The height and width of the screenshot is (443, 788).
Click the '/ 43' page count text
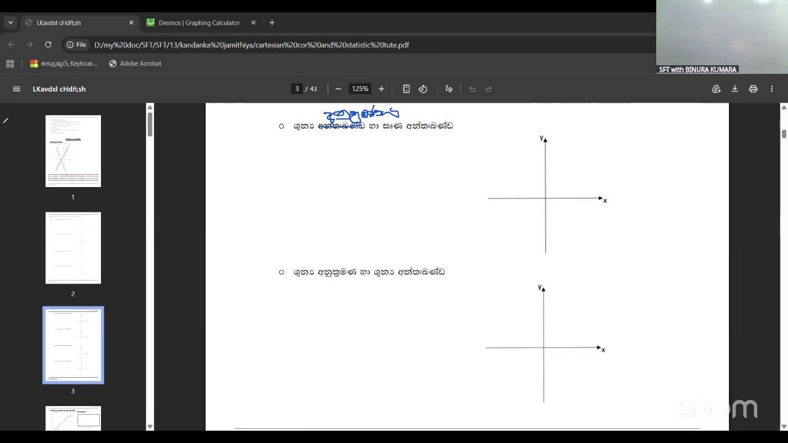311,89
